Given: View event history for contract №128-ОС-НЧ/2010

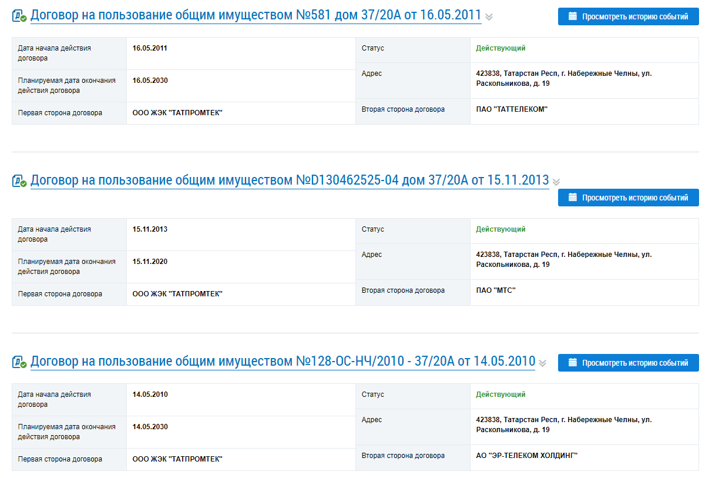Looking at the screenshot, I should 629,363.
